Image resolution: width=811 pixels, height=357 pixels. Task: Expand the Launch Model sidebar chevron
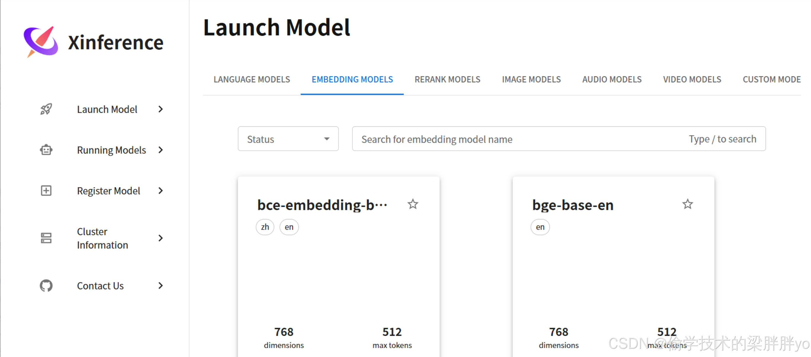click(x=161, y=109)
